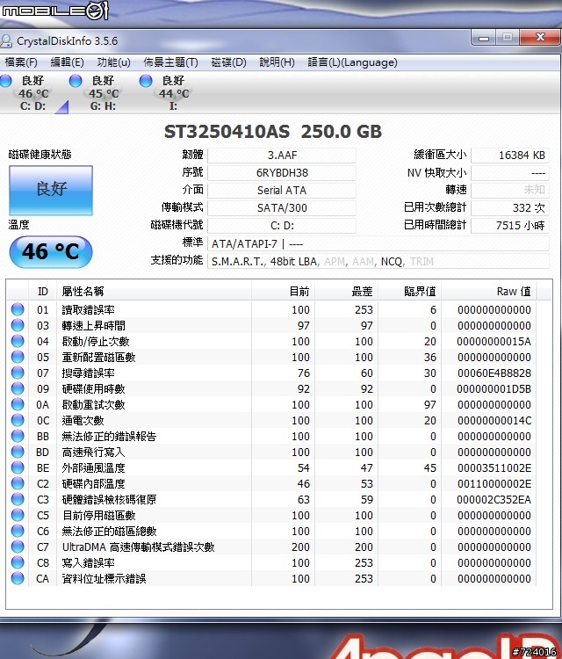Click Raw value 000002C352EA

click(x=494, y=500)
